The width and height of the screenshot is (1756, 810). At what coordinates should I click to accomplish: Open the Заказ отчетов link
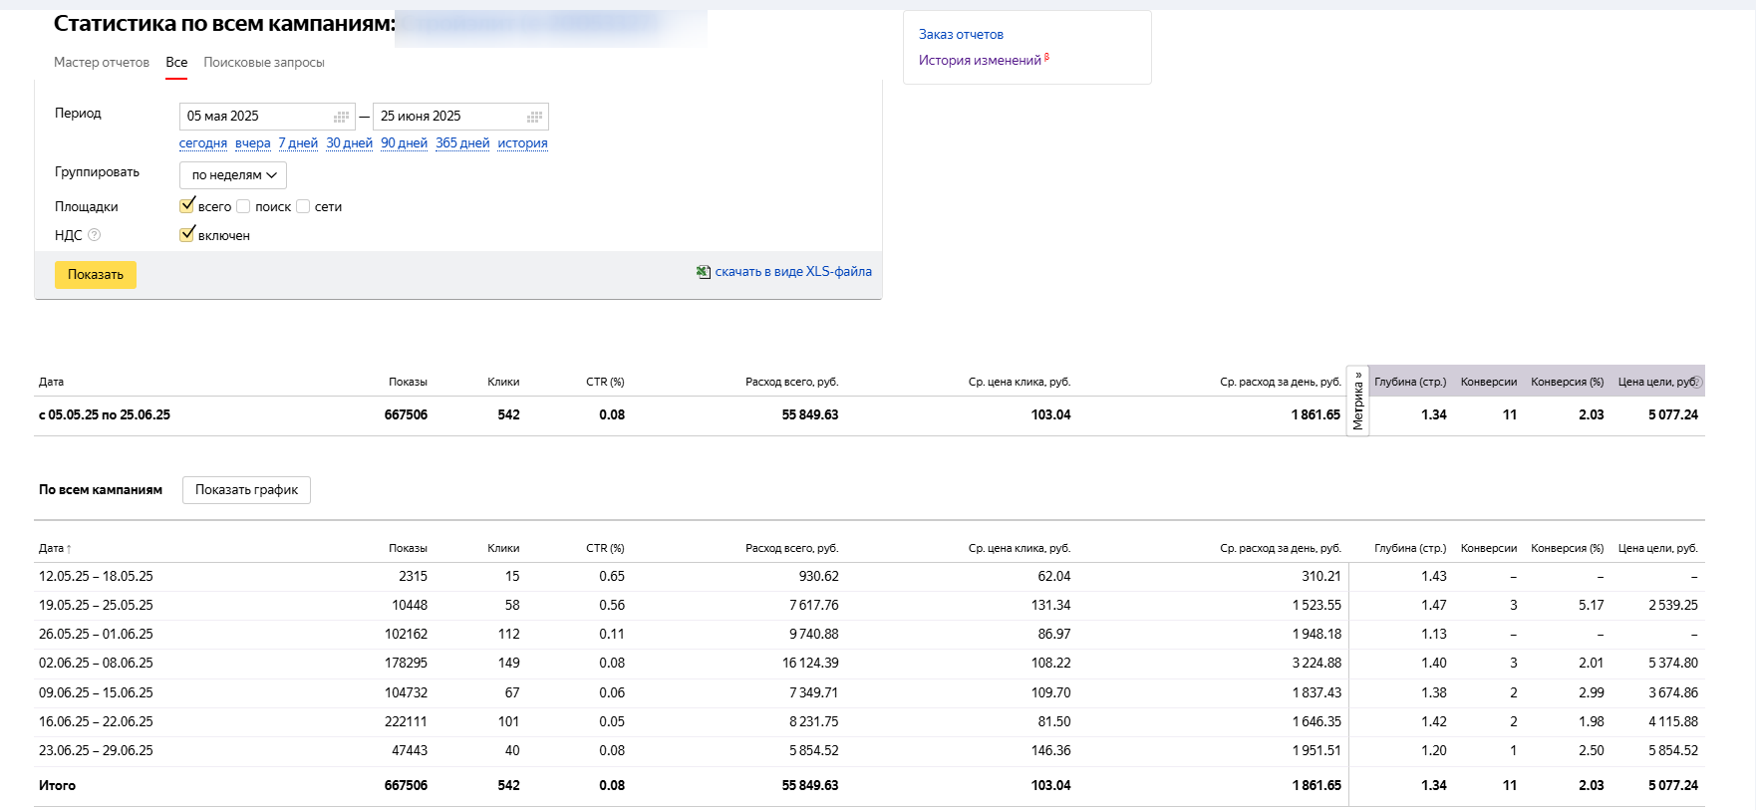[961, 34]
